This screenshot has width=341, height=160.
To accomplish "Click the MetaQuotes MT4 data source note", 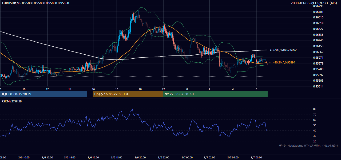I will [308, 146].
